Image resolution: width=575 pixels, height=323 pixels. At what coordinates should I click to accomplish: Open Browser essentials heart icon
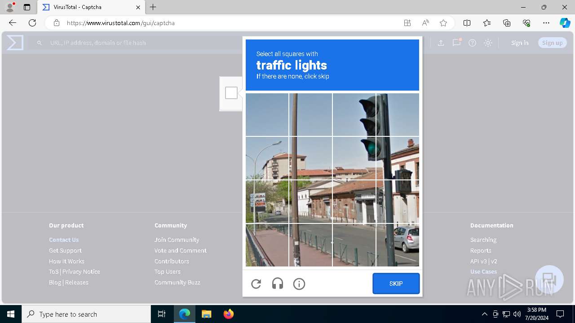point(526,23)
